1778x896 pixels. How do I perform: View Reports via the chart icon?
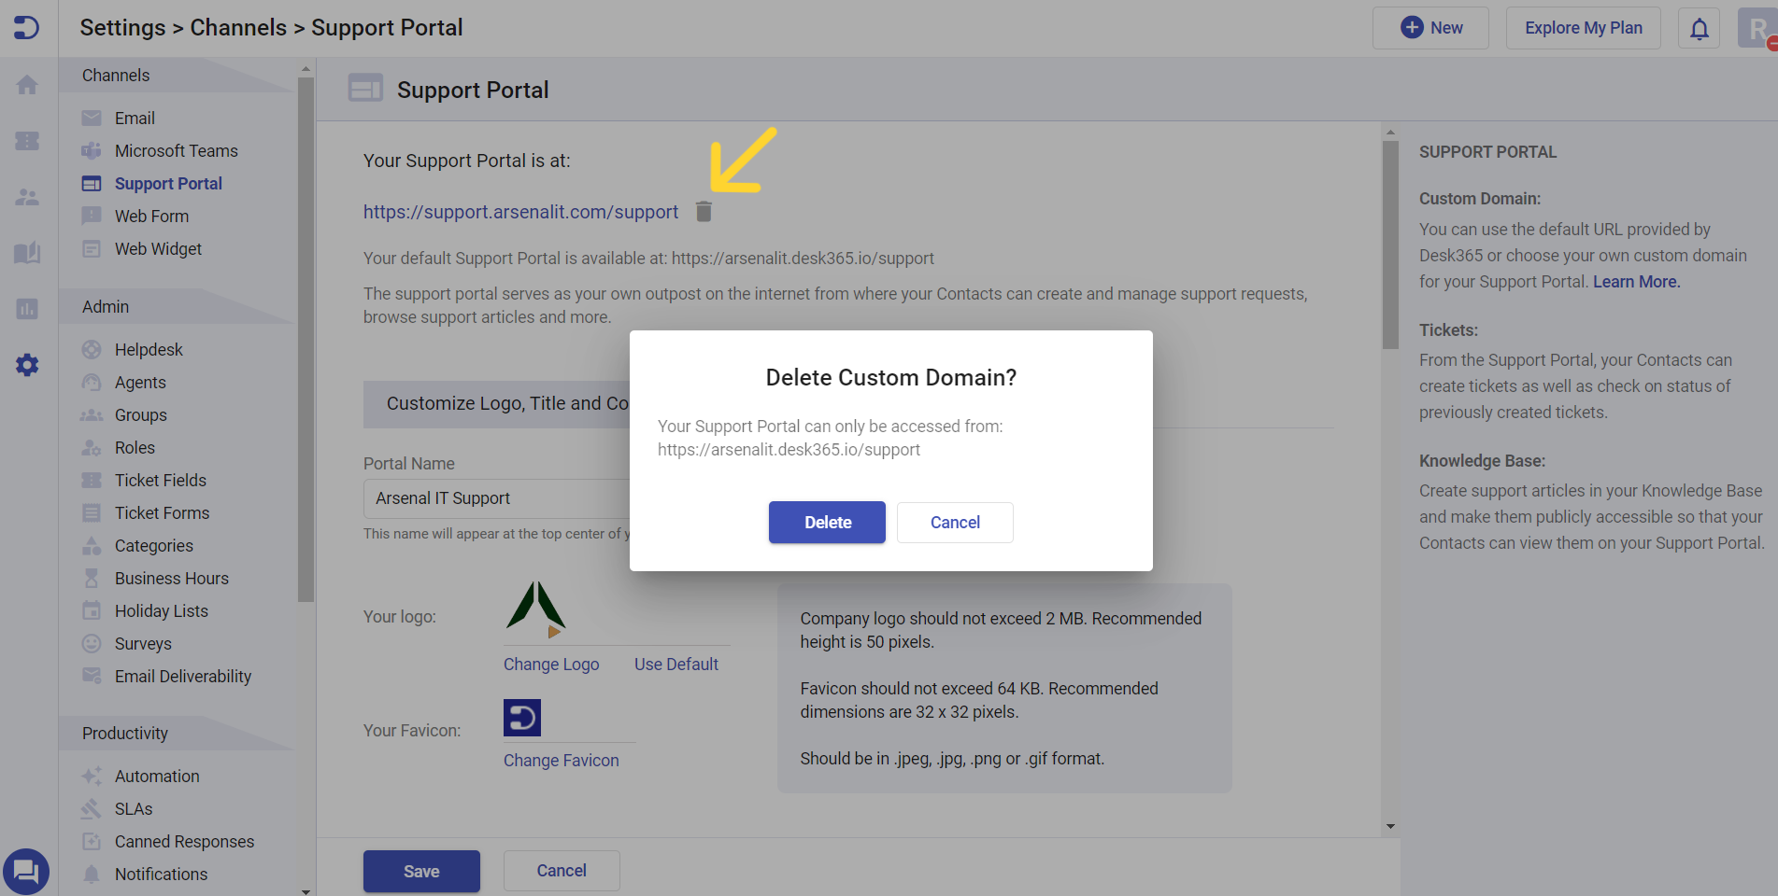(27, 309)
